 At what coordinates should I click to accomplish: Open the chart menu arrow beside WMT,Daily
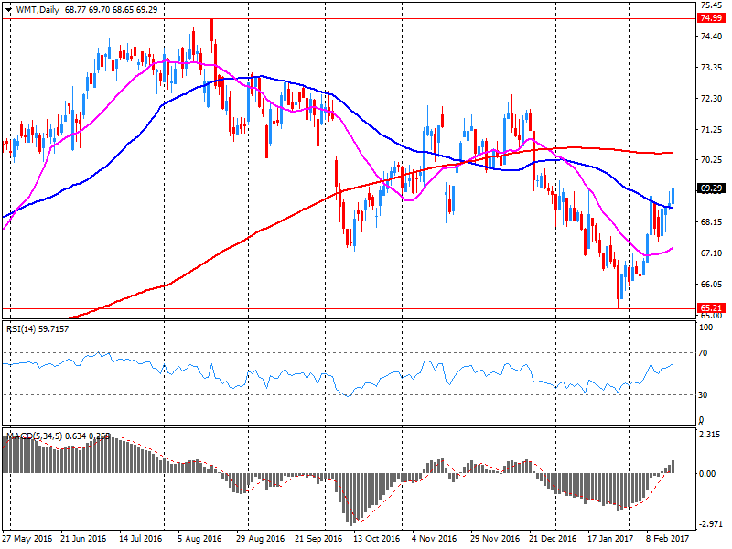[x=8, y=10]
